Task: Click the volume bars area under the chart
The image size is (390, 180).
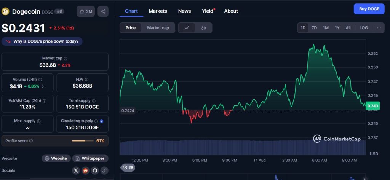Action: pyautogui.click(x=243, y=148)
